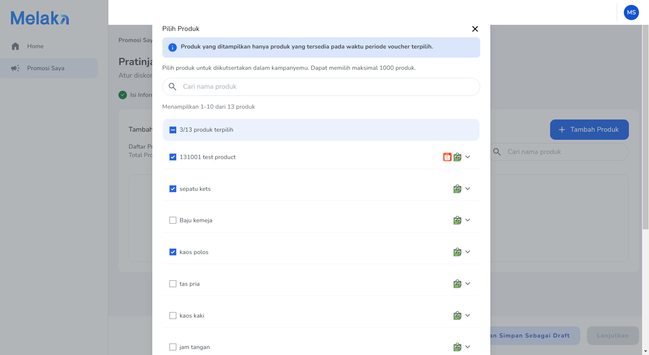Click the jam tangan label

195,347
